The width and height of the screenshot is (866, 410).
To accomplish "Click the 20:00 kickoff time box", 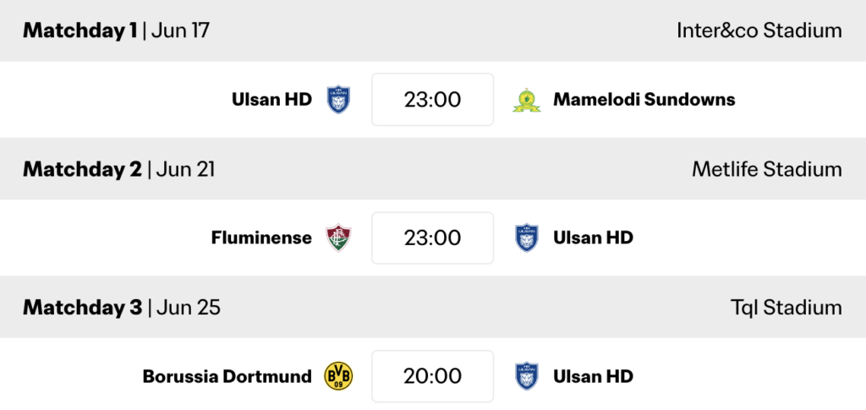I will click(x=432, y=376).
